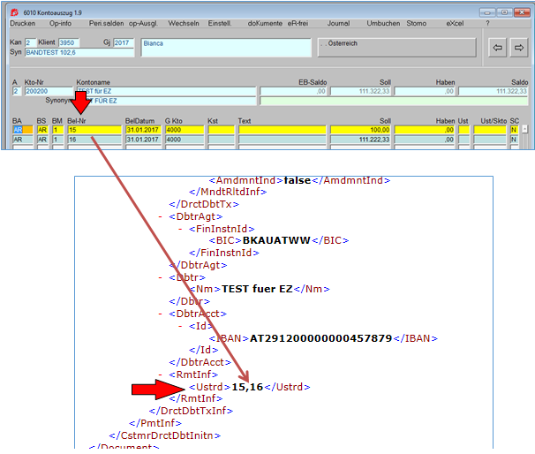Click Soll amount 100,00
This screenshot has height=454, width=535.
361,130
